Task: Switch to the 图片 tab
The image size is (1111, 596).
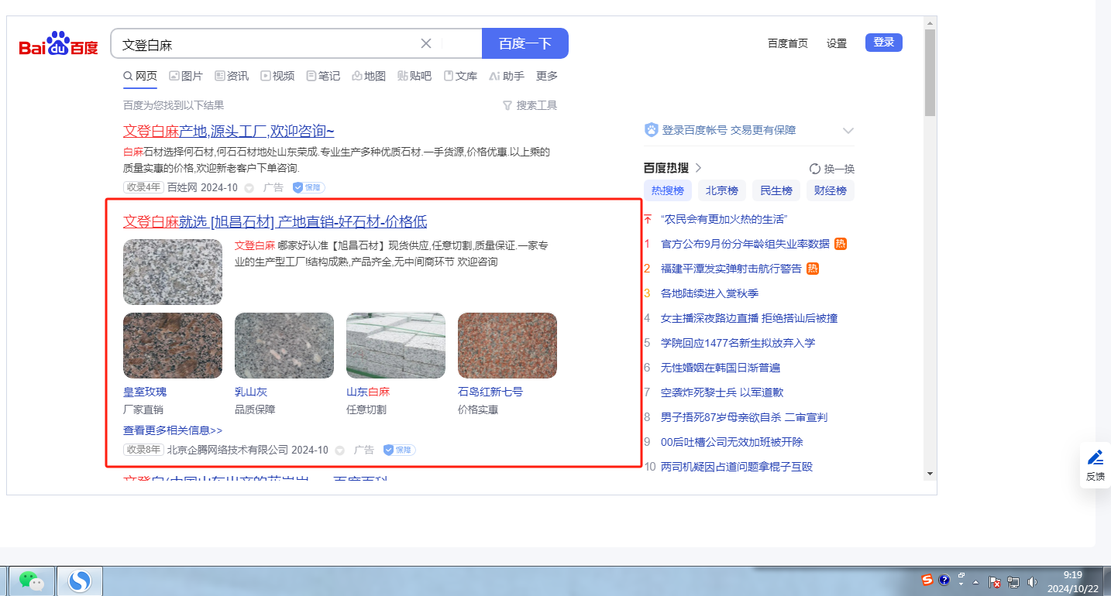Action: (x=186, y=76)
